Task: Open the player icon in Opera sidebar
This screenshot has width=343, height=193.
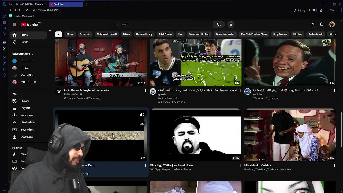Action: point(4,57)
